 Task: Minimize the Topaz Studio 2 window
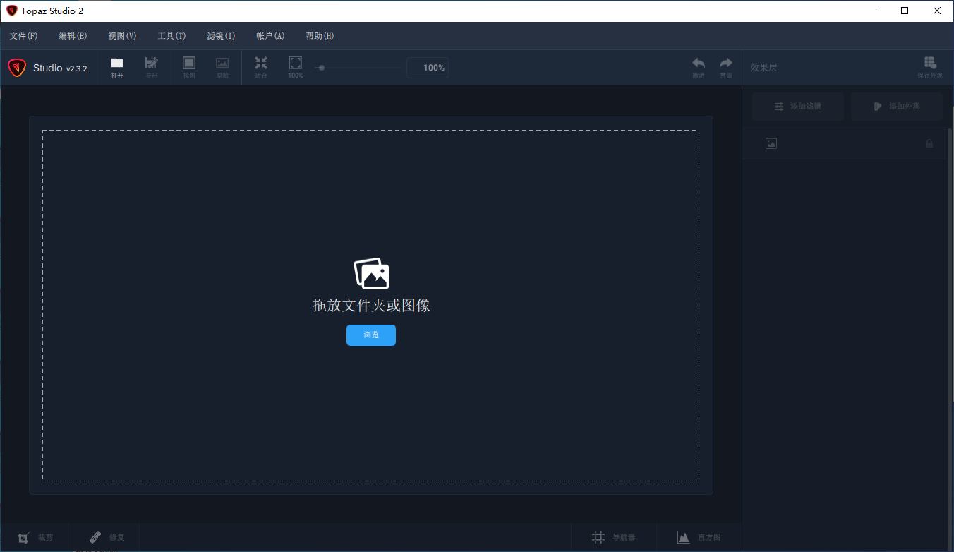(872, 11)
